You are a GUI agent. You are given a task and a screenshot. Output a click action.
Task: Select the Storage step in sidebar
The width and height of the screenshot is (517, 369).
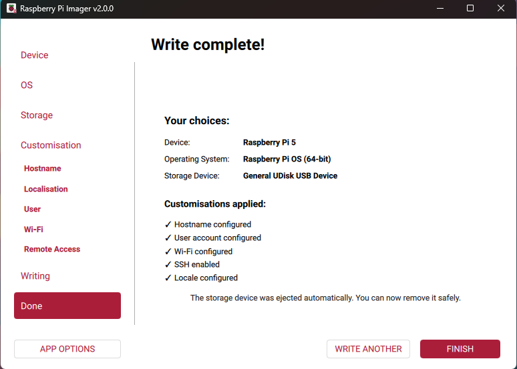tap(37, 115)
